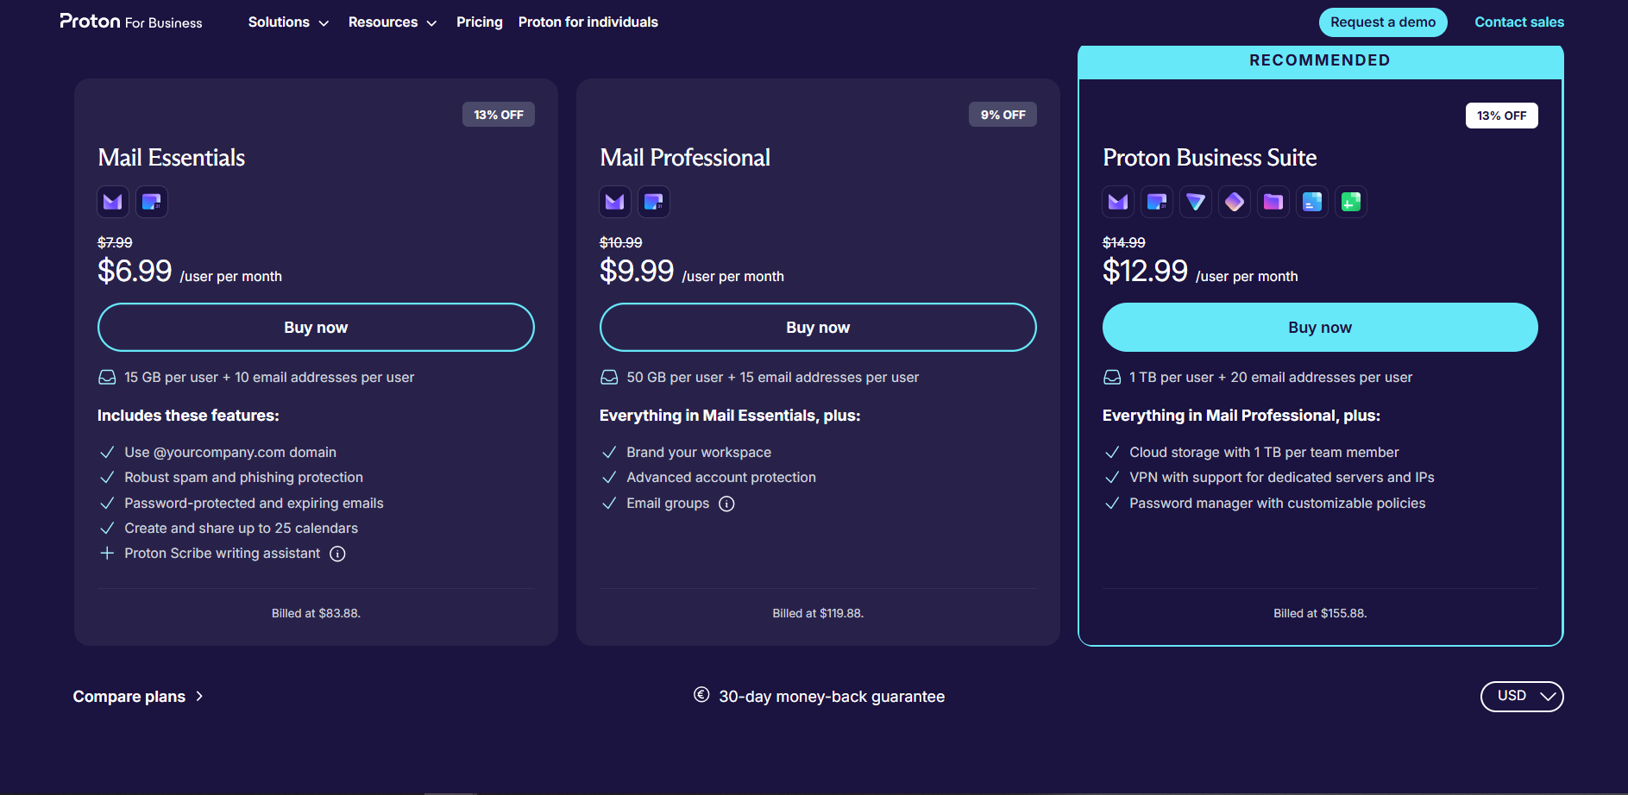
Task: Click Buy now for Proton Business Suite
Action: click(1320, 328)
